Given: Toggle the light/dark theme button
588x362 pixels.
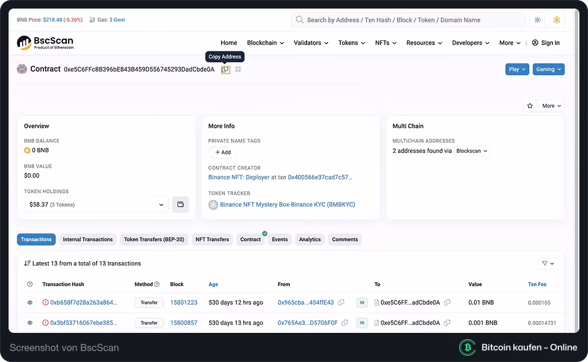Looking at the screenshot, I should pos(537,20).
